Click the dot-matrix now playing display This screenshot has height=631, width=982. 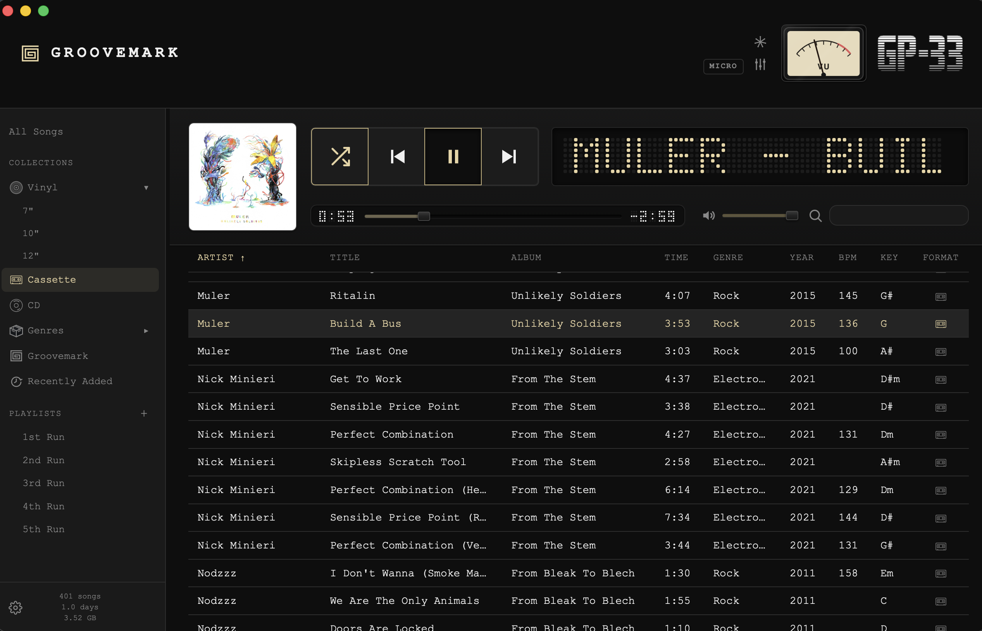click(760, 156)
